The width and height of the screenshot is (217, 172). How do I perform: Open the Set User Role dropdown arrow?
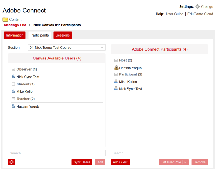(186, 162)
